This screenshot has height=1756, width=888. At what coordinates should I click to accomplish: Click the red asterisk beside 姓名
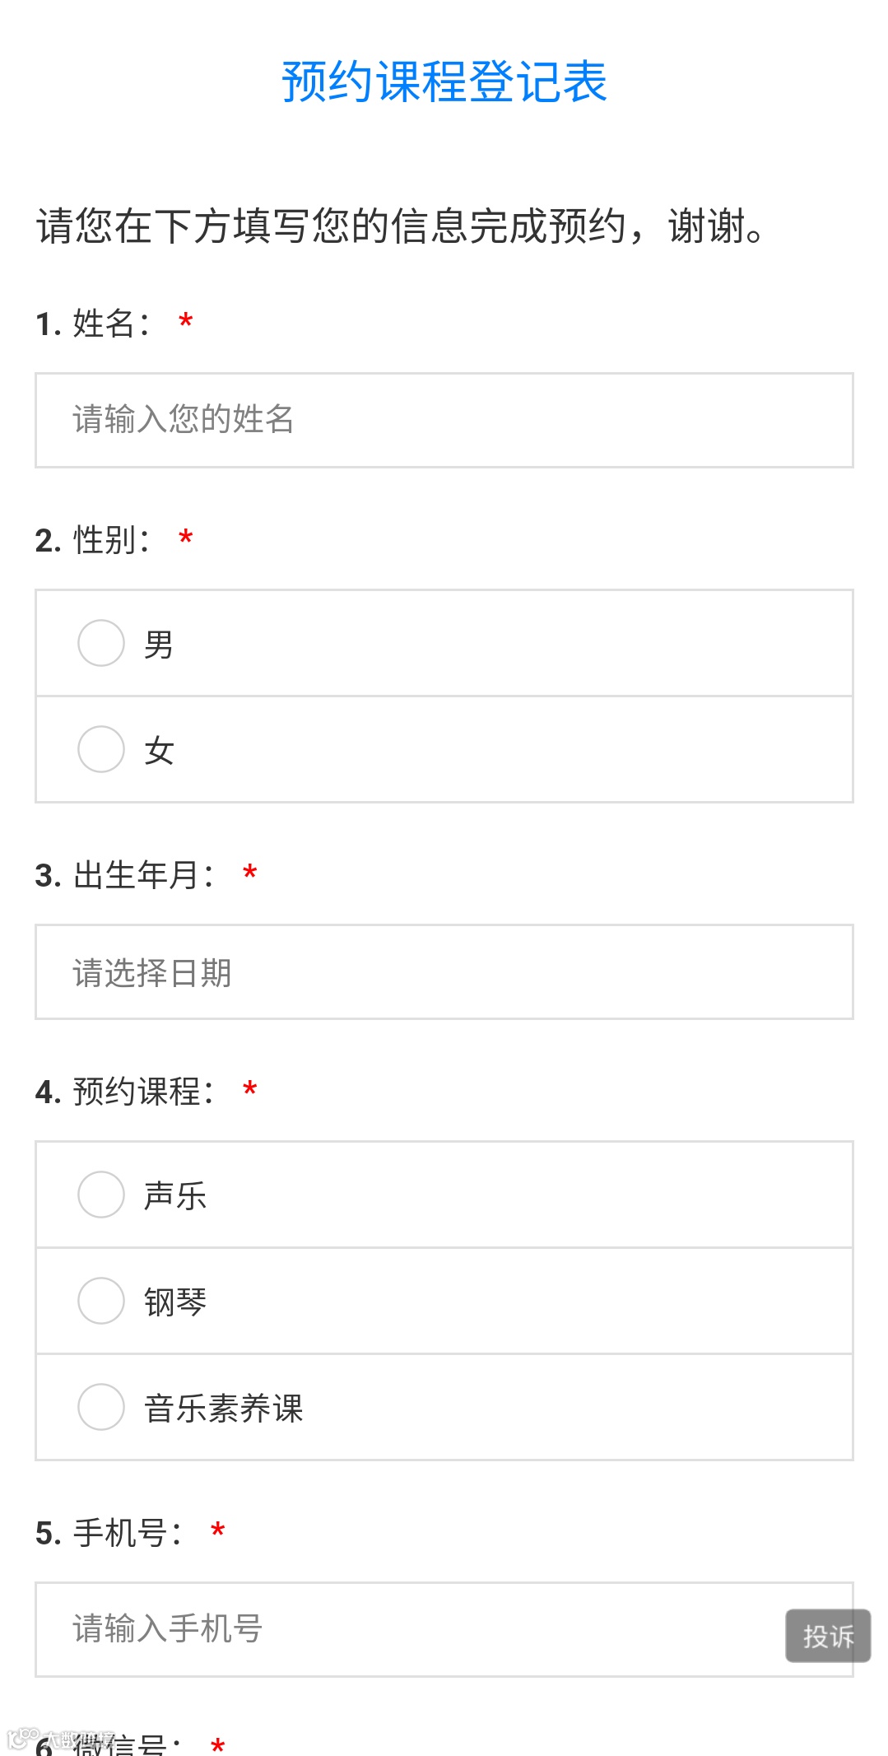[x=186, y=321]
